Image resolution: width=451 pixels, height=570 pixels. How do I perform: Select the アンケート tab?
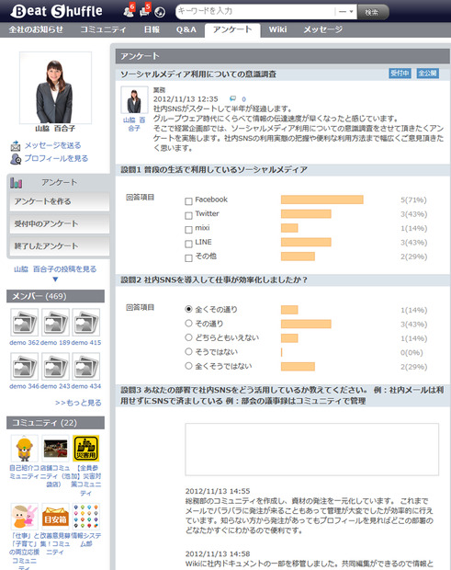[x=232, y=30]
